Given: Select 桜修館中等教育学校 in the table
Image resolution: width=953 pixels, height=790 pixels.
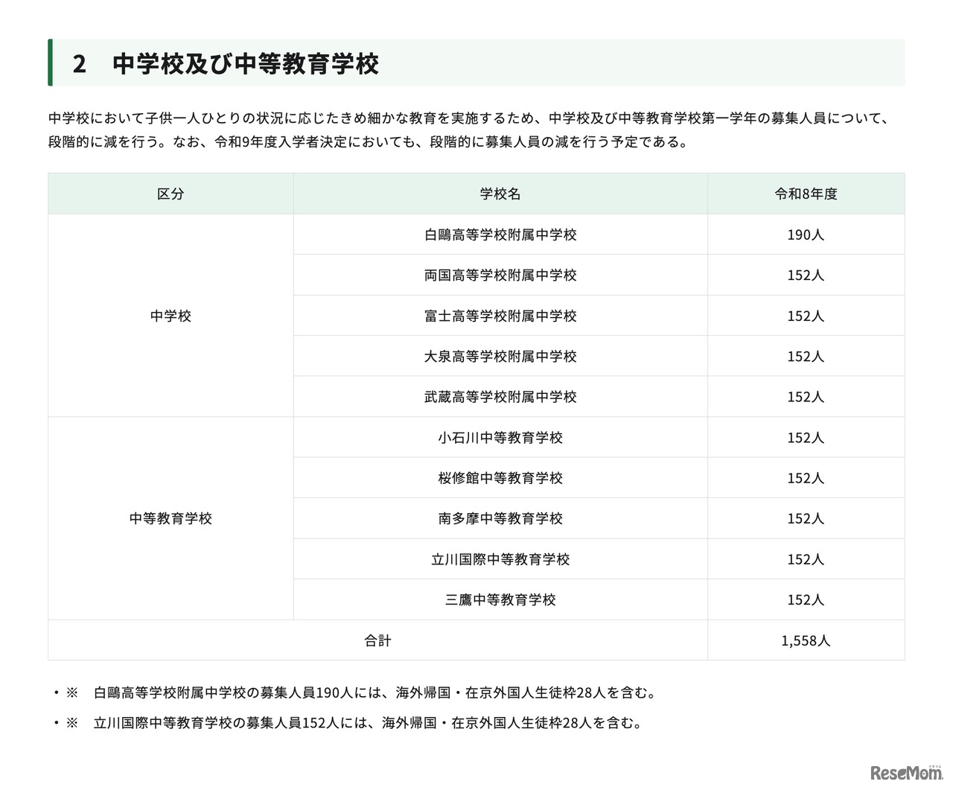Looking at the screenshot, I should tap(500, 477).
